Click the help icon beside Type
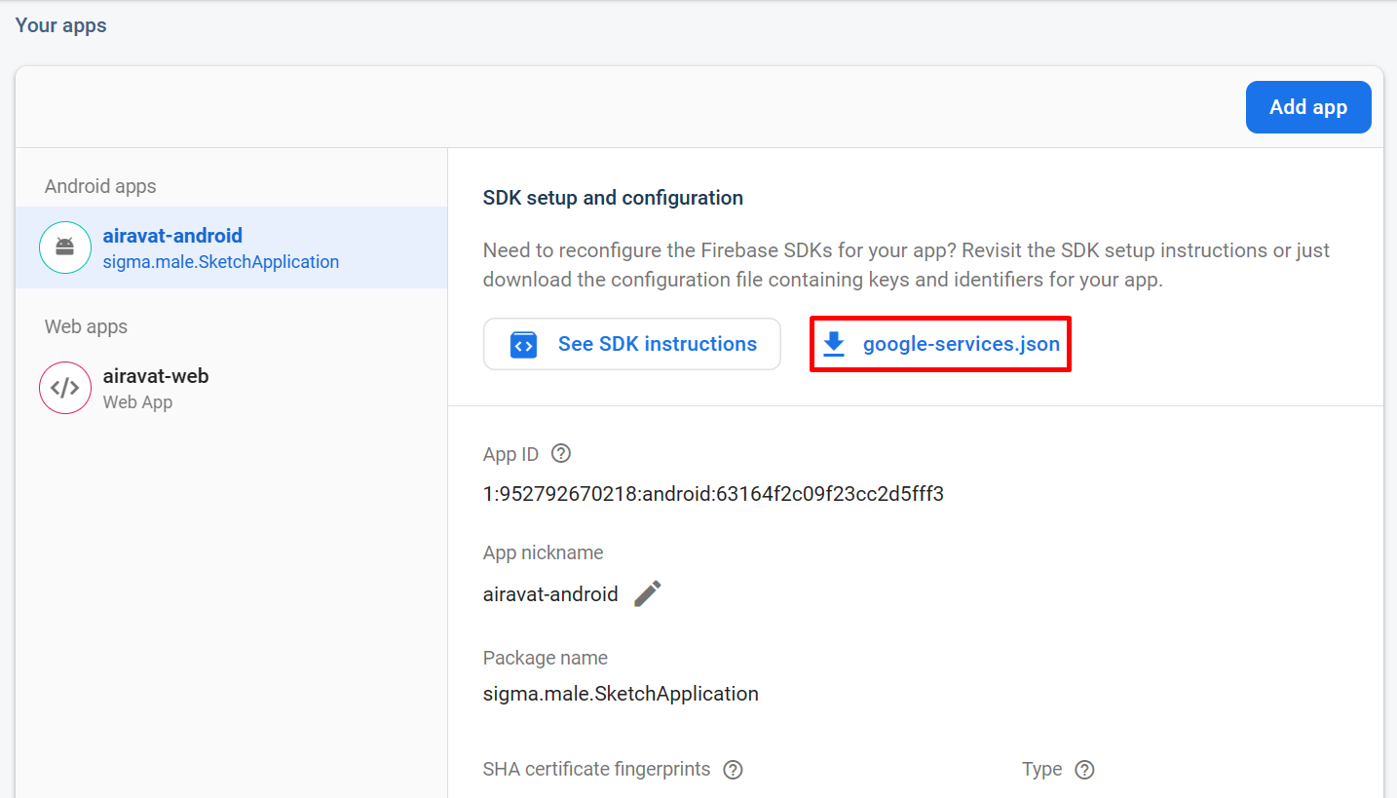 1084,770
